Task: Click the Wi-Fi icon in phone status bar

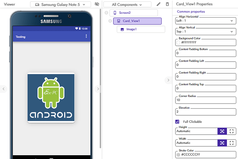Action: [76, 29]
